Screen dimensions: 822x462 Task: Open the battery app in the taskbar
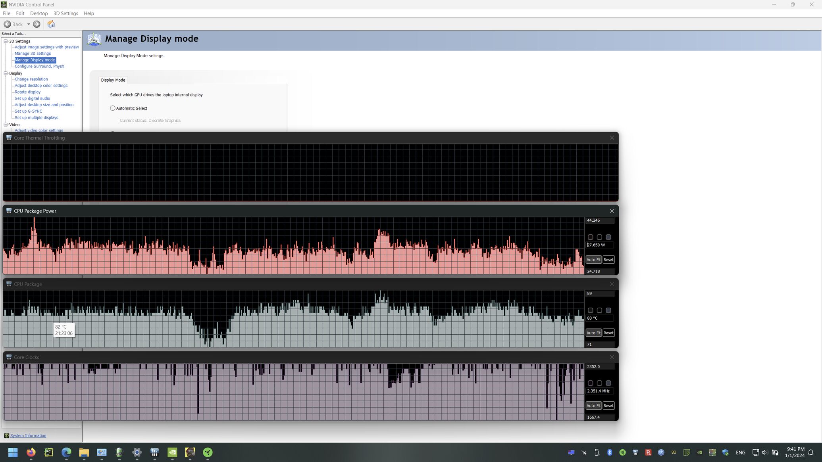[119, 452]
